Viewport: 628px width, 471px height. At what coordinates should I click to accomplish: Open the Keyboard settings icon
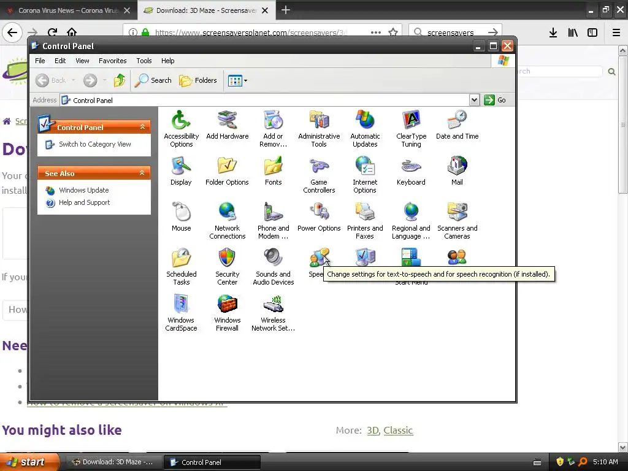tap(411, 170)
